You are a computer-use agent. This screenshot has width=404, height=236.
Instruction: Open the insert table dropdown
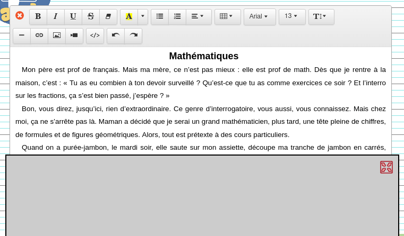[x=228, y=17]
